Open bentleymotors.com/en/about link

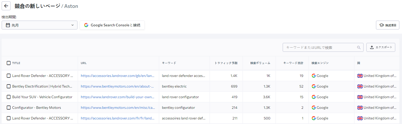pyautogui.click(x=117, y=86)
